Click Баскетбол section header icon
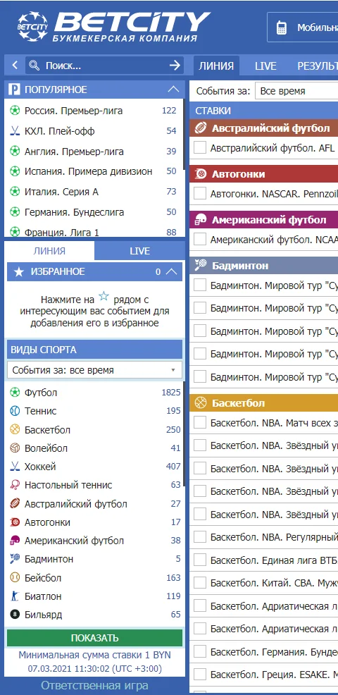 tap(201, 403)
